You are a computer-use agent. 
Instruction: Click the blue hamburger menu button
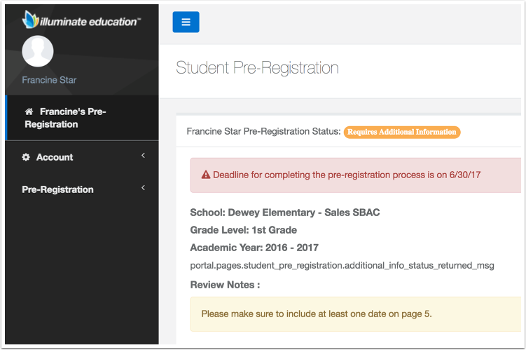click(x=186, y=22)
